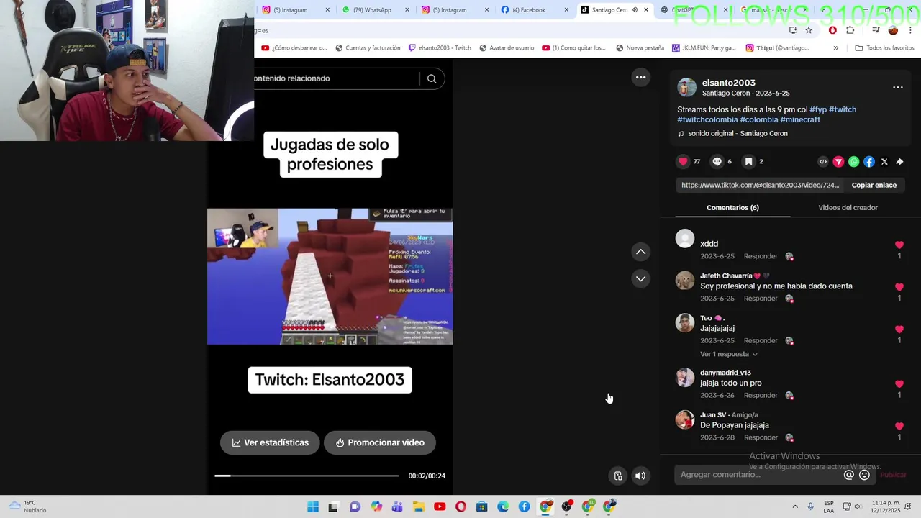Click the embed code icon

pyautogui.click(x=823, y=162)
